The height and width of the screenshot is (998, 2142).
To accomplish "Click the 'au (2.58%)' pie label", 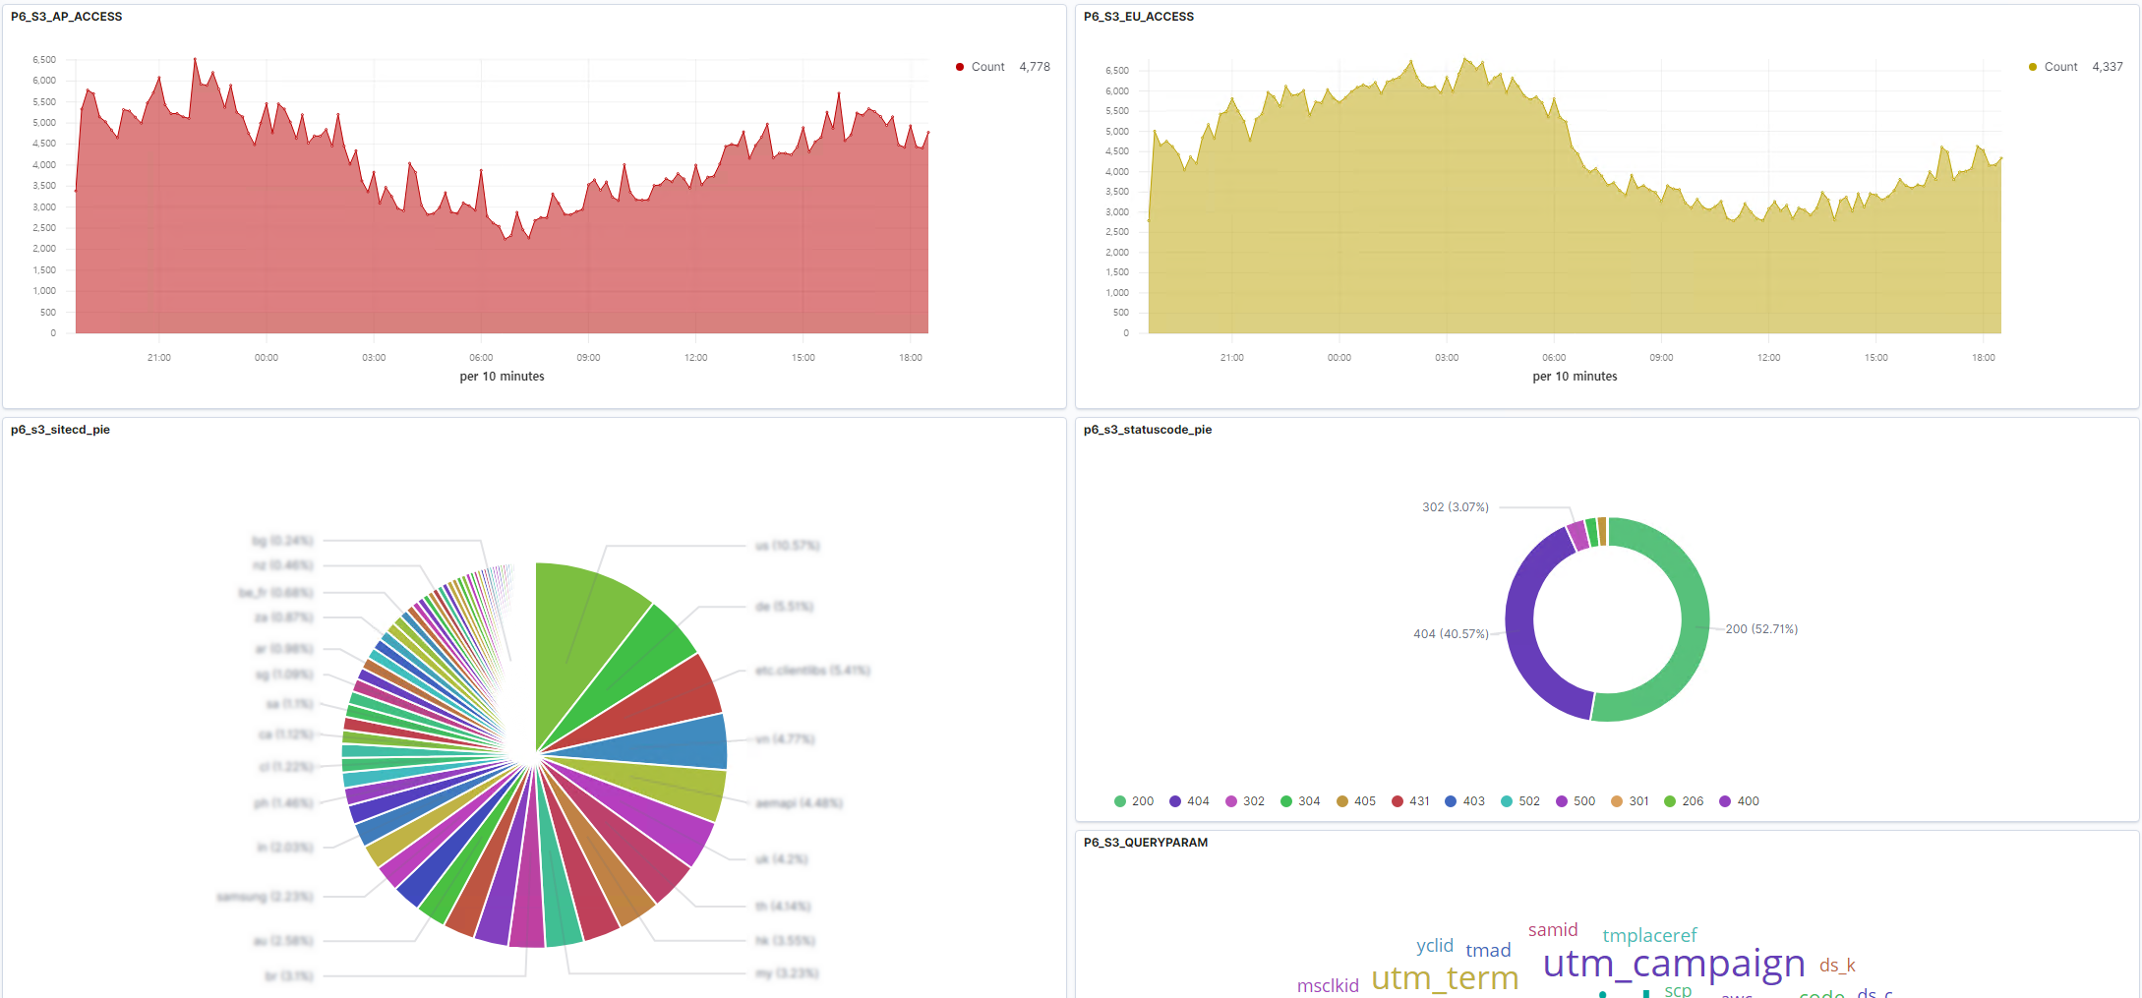I will coord(283,941).
